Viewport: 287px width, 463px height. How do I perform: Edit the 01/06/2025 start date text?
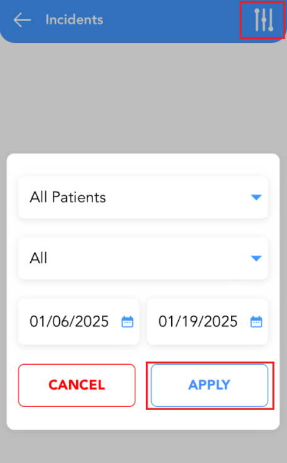click(69, 321)
